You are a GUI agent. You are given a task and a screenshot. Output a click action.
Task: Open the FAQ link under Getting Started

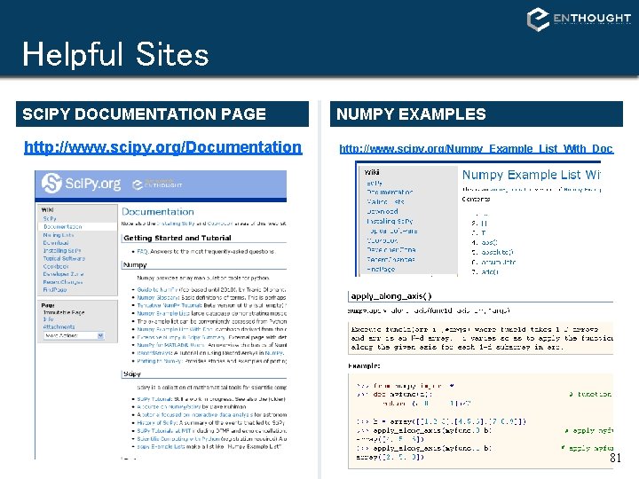tap(142, 251)
